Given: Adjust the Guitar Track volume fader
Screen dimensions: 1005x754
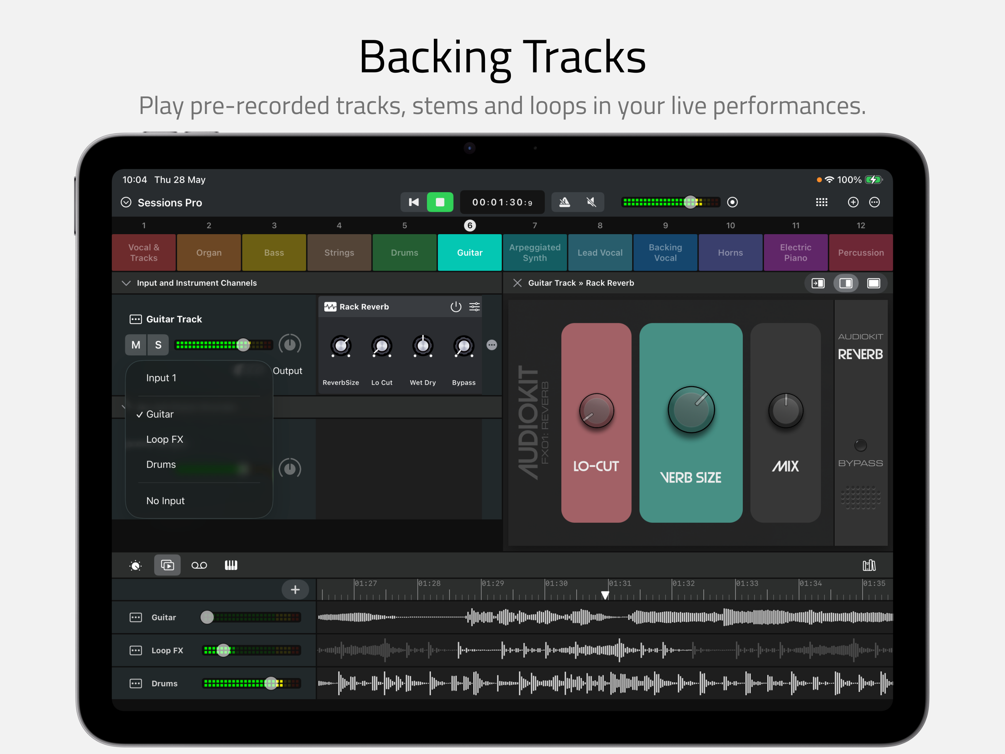Looking at the screenshot, I should (x=224, y=345).
